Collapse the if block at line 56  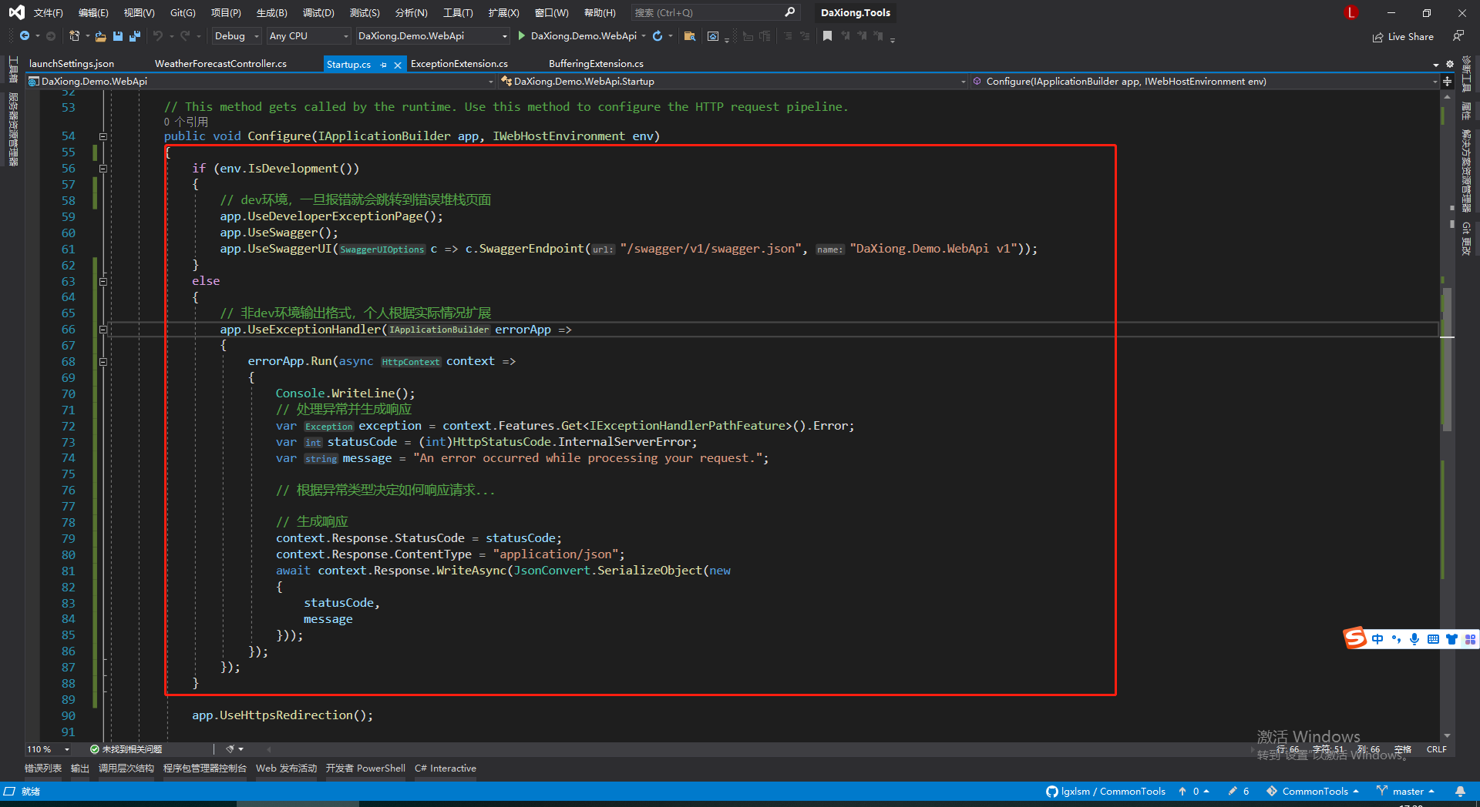[103, 169]
